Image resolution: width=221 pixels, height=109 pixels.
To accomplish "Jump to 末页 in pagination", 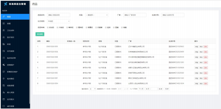I will point(148,89).
